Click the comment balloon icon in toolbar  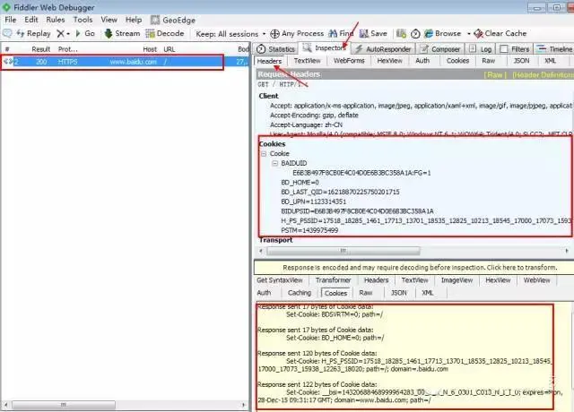coord(7,34)
